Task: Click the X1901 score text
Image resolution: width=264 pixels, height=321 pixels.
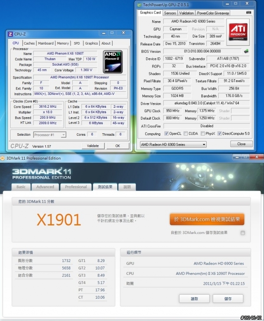Action: 59,220
